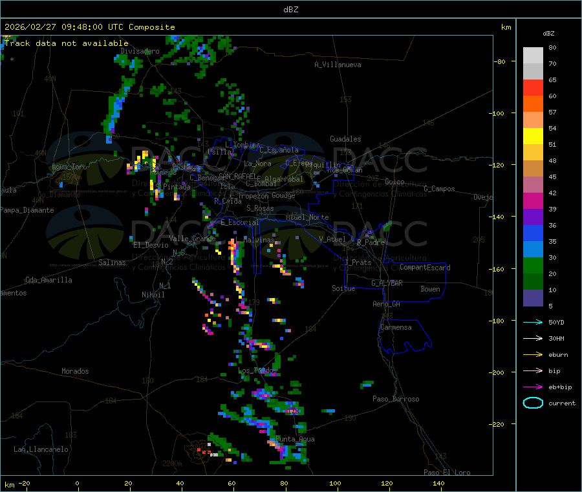Pick the light gray 70-80 dBZ color band
The width and height of the screenshot is (582, 492).
click(533, 56)
